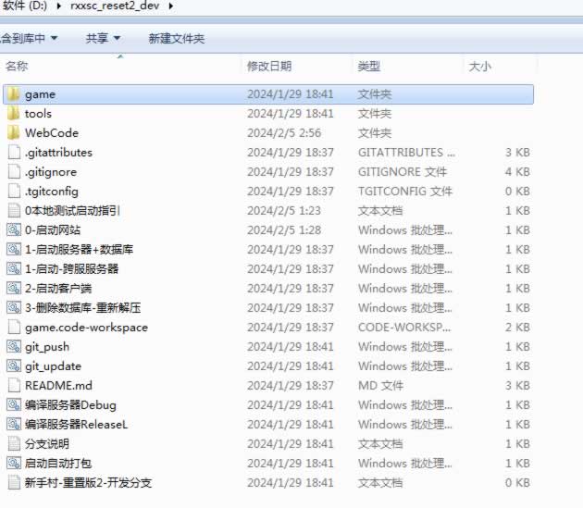The image size is (583, 508).
Task: Click the .tgitconfig file icon
Action: [x=14, y=192]
